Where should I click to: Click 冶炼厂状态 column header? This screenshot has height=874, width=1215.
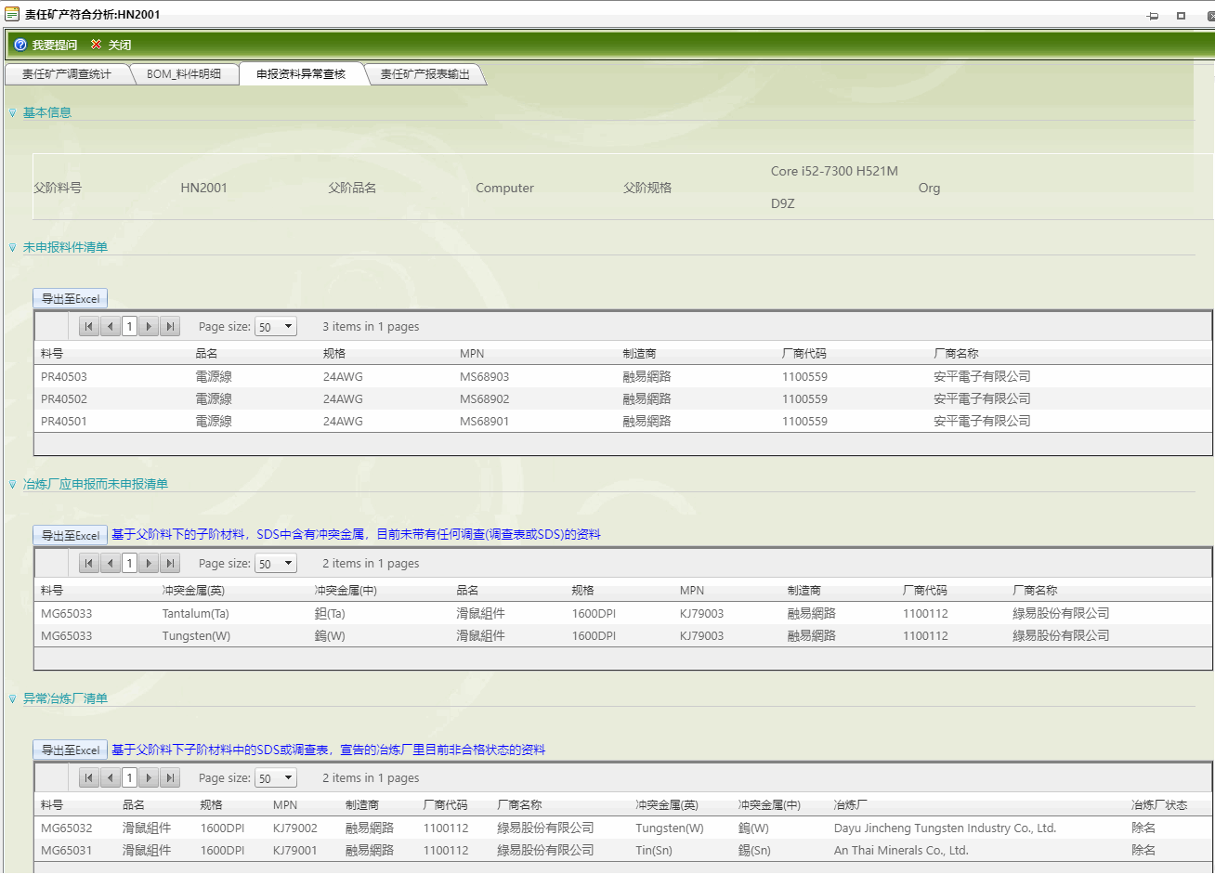coord(1159,805)
